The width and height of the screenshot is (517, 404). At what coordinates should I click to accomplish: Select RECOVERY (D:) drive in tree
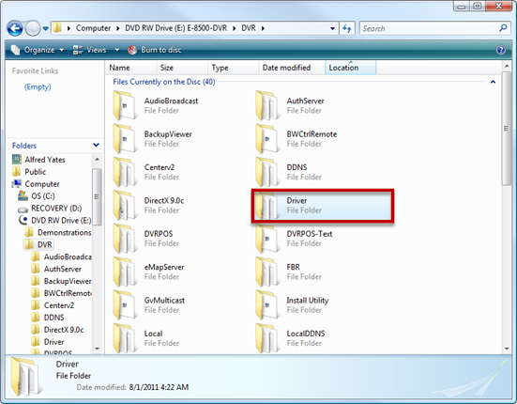[x=50, y=209]
